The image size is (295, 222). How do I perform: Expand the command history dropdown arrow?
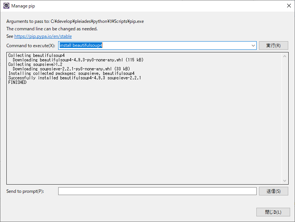[x=253, y=46]
